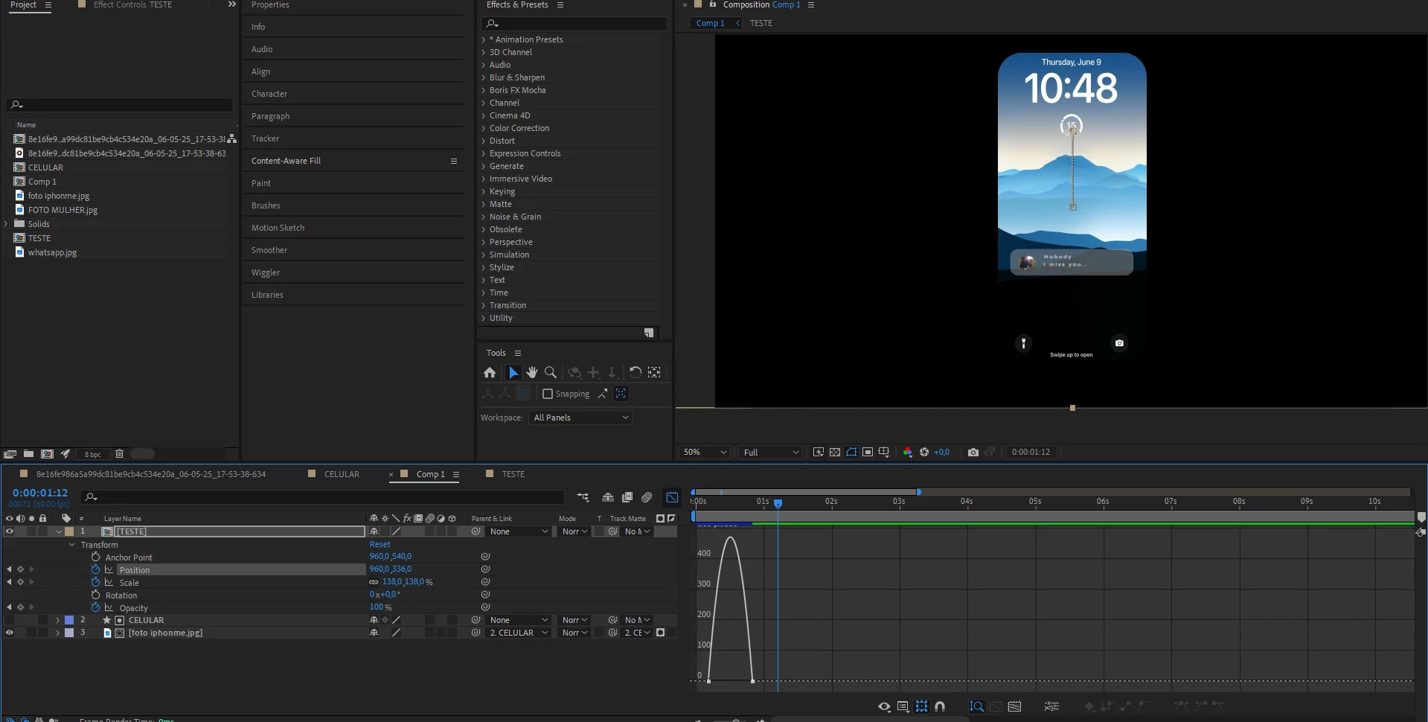The height and width of the screenshot is (722, 1428).
Task: Click the Show Channel RGB icon
Action: (x=907, y=452)
